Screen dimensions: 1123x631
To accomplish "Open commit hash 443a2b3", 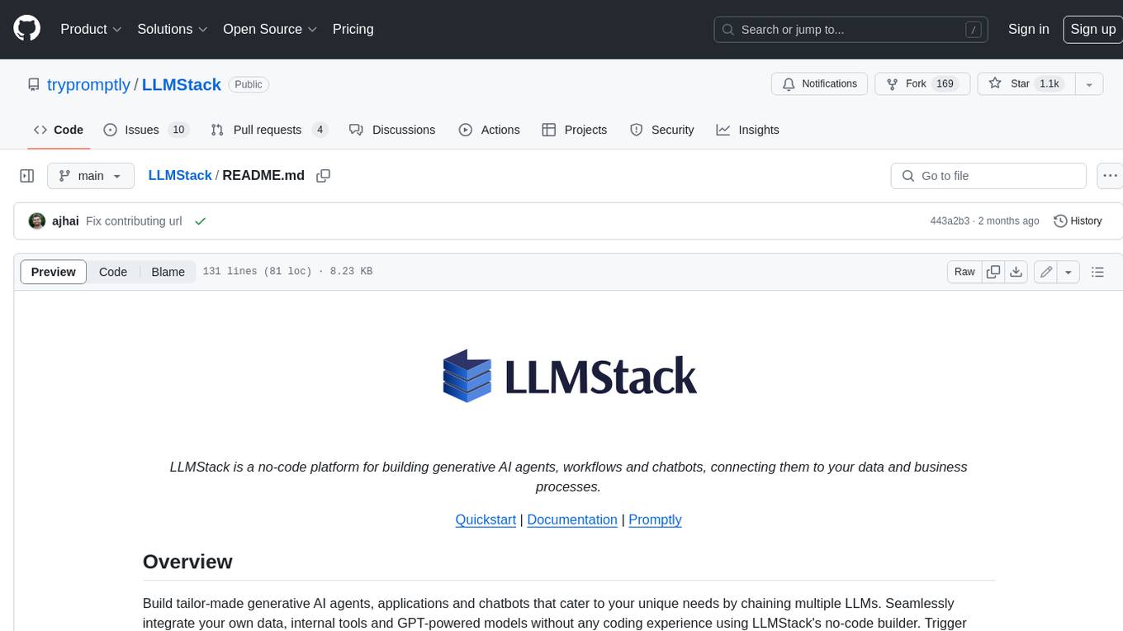I will (950, 221).
